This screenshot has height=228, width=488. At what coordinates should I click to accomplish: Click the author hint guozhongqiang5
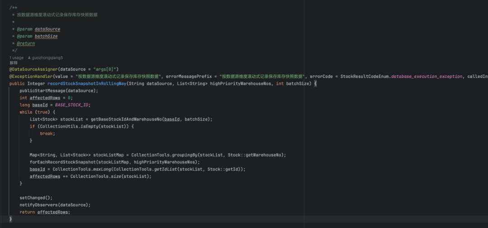(47, 58)
